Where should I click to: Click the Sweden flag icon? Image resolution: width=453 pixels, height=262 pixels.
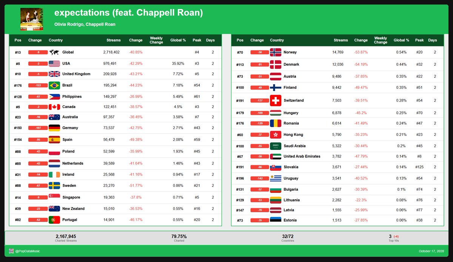click(54, 186)
